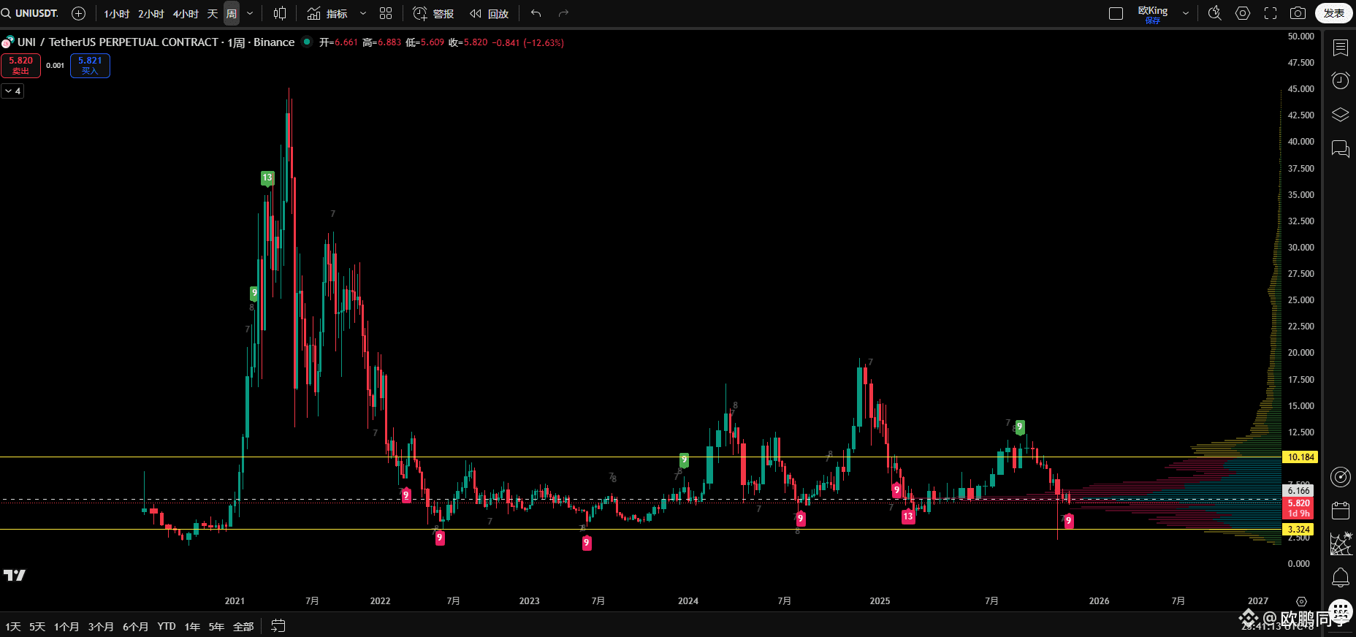Open the indicator templates grid icon
This screenshot has height=637, width=1356.
click(x=386, y=13)
